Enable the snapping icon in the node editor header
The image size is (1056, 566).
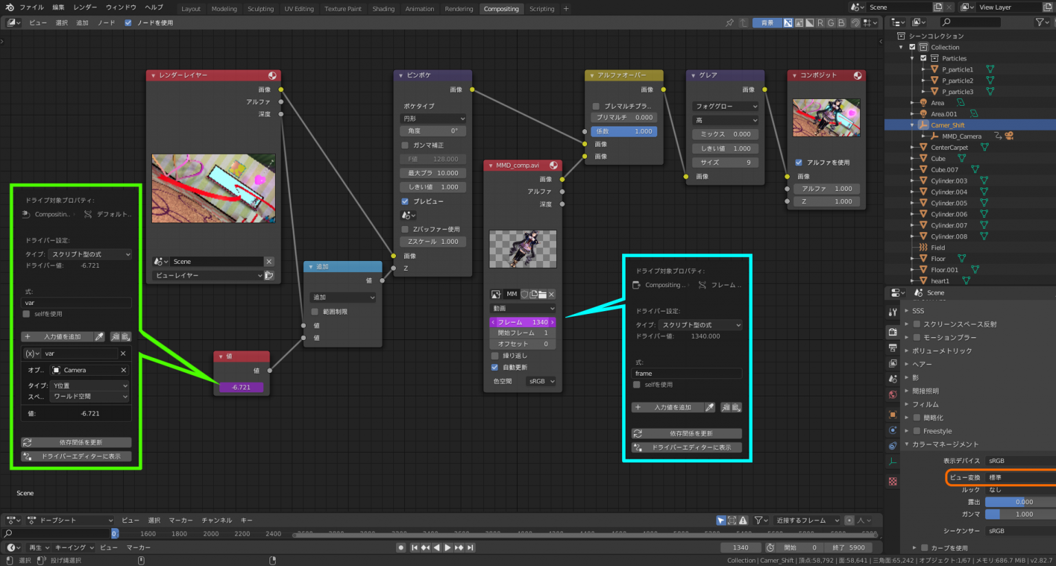(855, 21)
